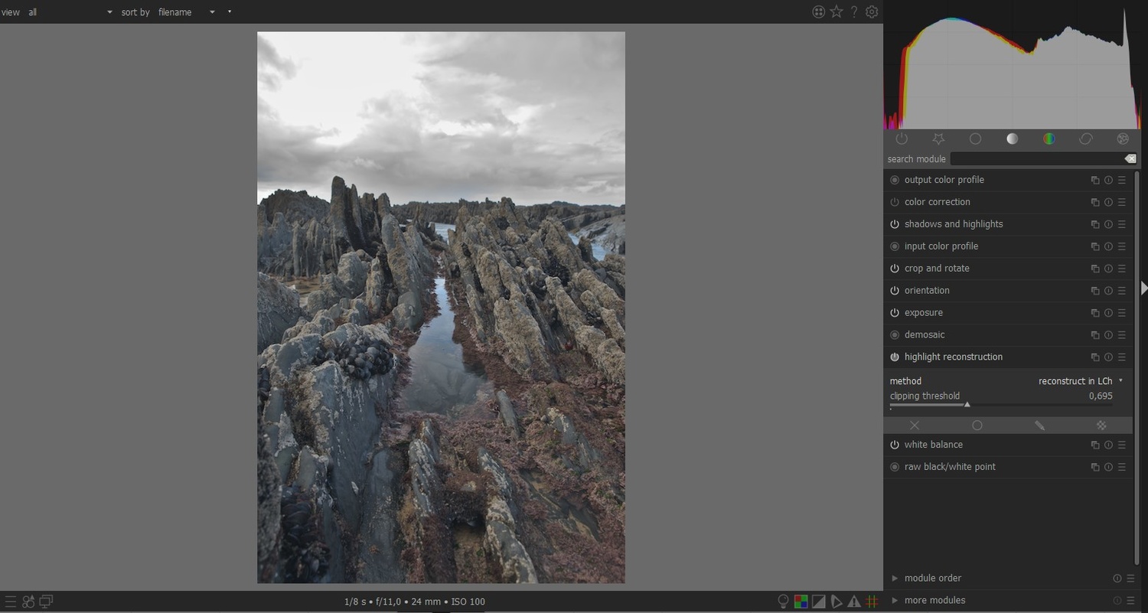1148x613 pixels.
Task: Open styles quick access icon
Action: click(28, 602)
